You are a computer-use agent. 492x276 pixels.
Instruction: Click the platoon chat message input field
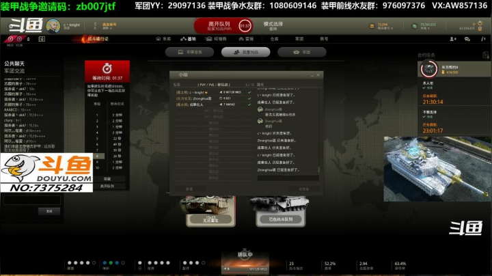click(288, 178)
